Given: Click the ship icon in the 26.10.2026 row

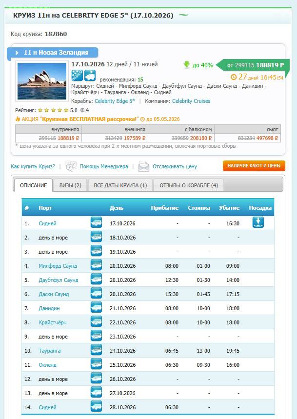Looking at the screenshot, I should click(x=96, y=379).
